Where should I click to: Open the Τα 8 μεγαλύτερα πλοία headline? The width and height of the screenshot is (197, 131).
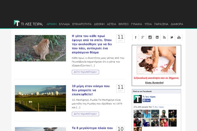pos(92,129)
